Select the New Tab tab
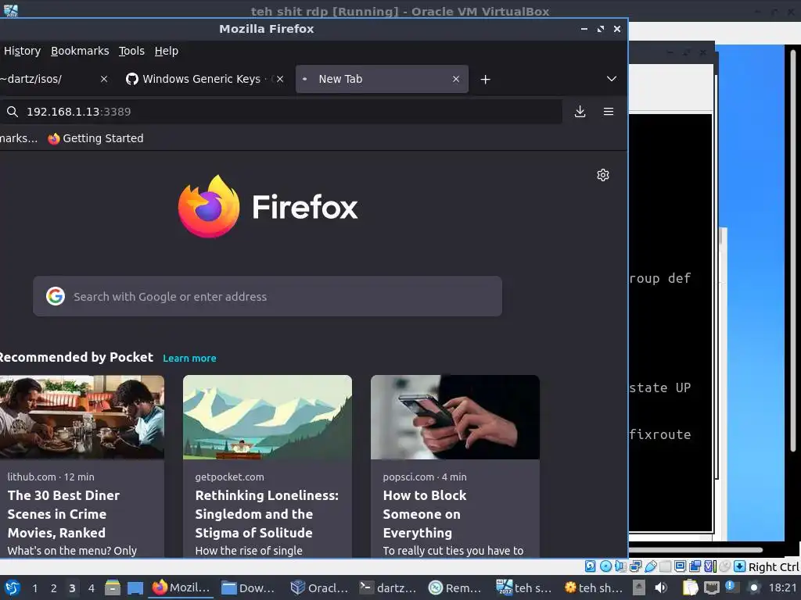Screen dimensions: 801x600 tap(382, 79)
